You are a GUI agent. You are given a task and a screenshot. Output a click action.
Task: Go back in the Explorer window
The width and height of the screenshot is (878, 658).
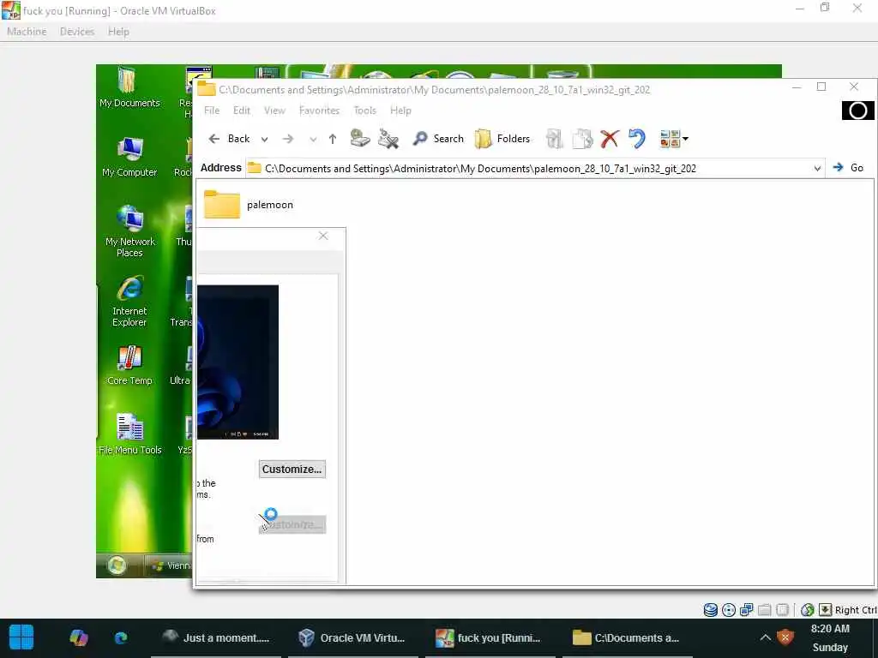(228, 139)
